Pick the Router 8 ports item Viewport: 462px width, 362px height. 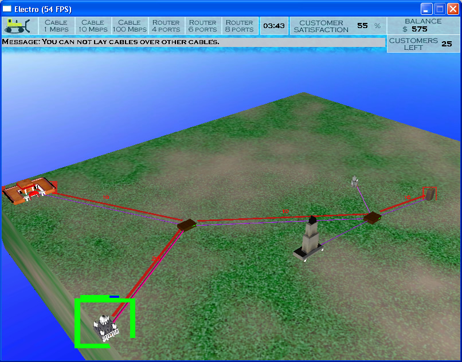point(240,26)
